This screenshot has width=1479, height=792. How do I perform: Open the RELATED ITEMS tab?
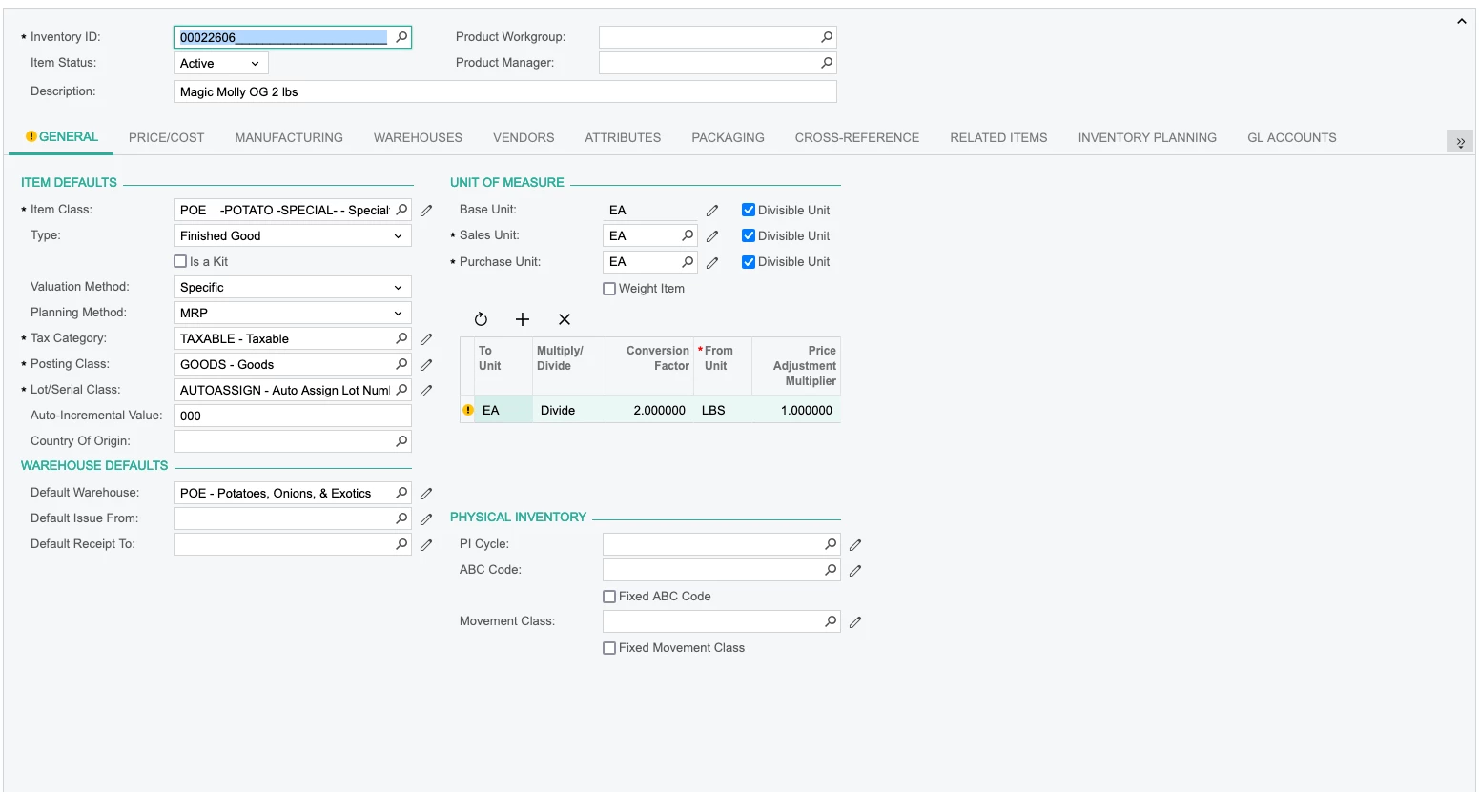pos(998,137)
